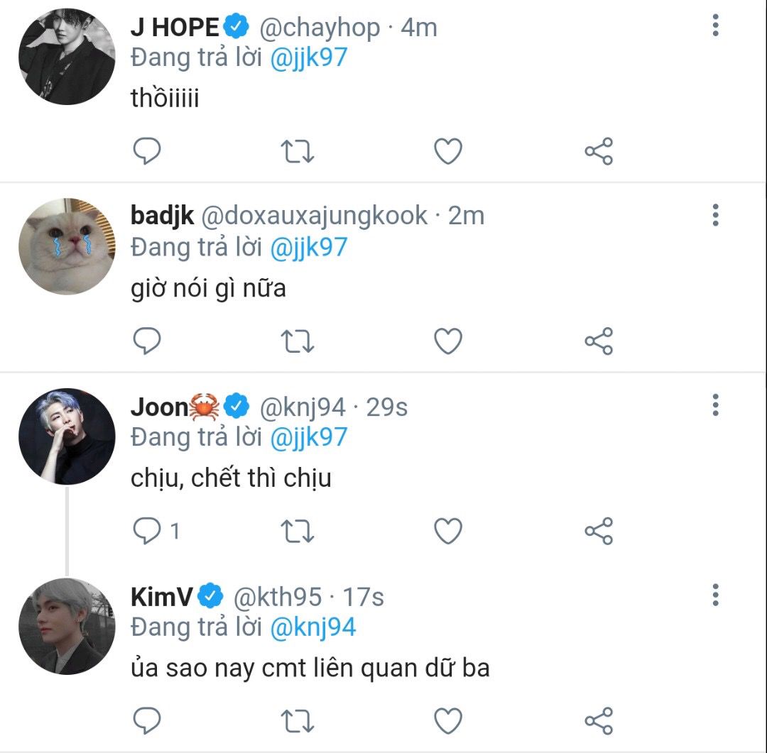
Task: Retweet J HOPE's reply
Action: 298,151
